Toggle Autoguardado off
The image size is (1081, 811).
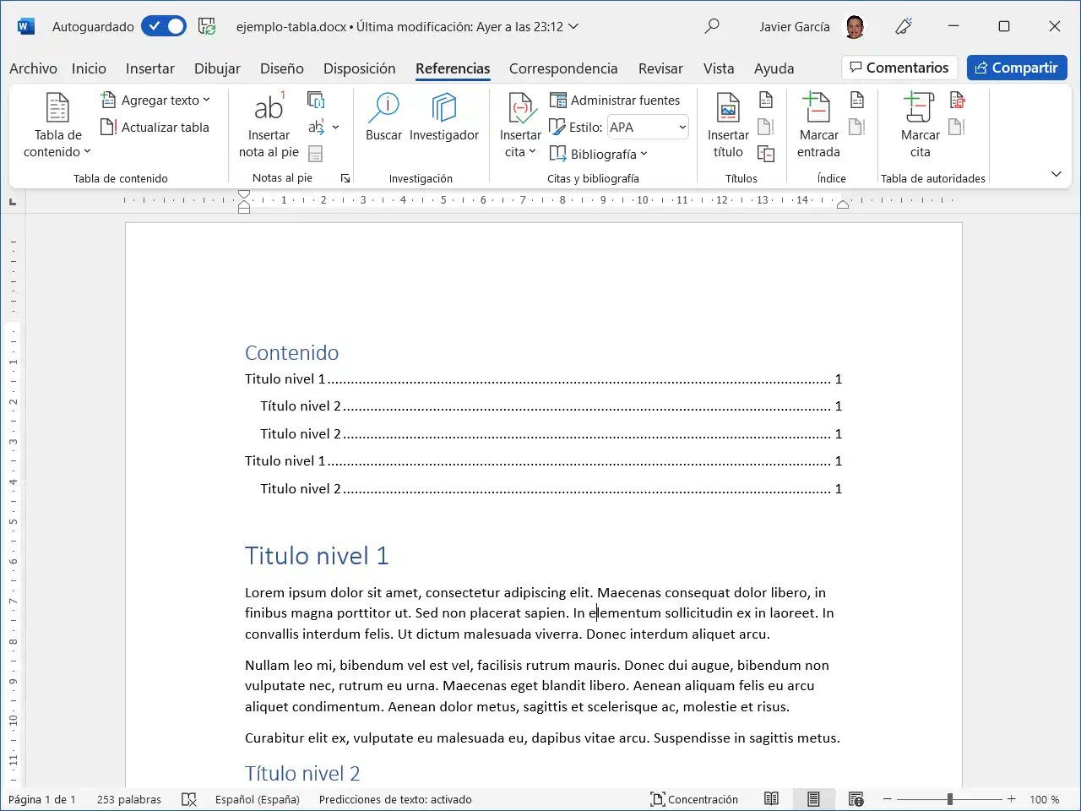pyautogui.click(x=164, y=26)
